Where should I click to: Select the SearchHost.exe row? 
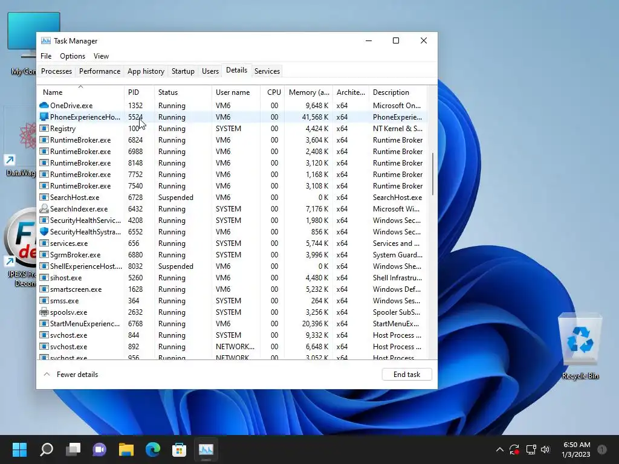click(232, 198)
